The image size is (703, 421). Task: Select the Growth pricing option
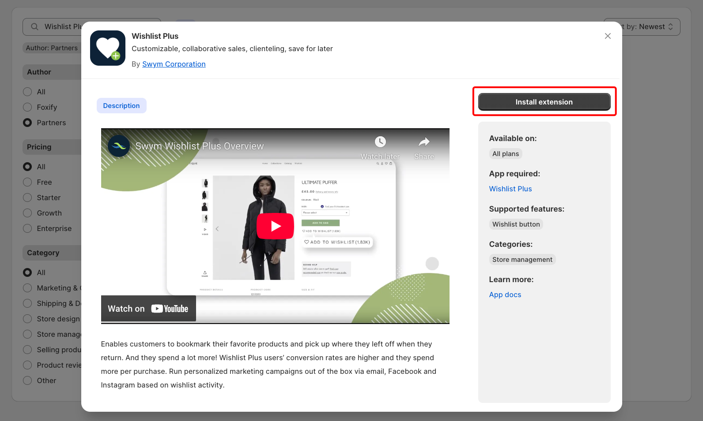click(27, 213)
